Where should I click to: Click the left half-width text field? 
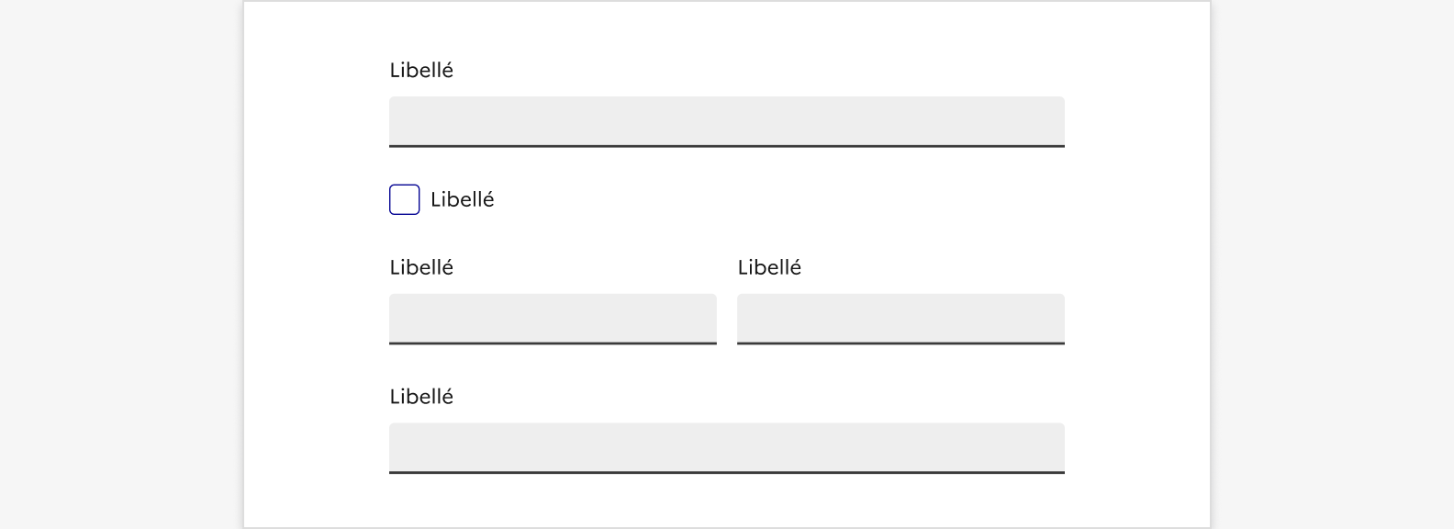[553, 318]
